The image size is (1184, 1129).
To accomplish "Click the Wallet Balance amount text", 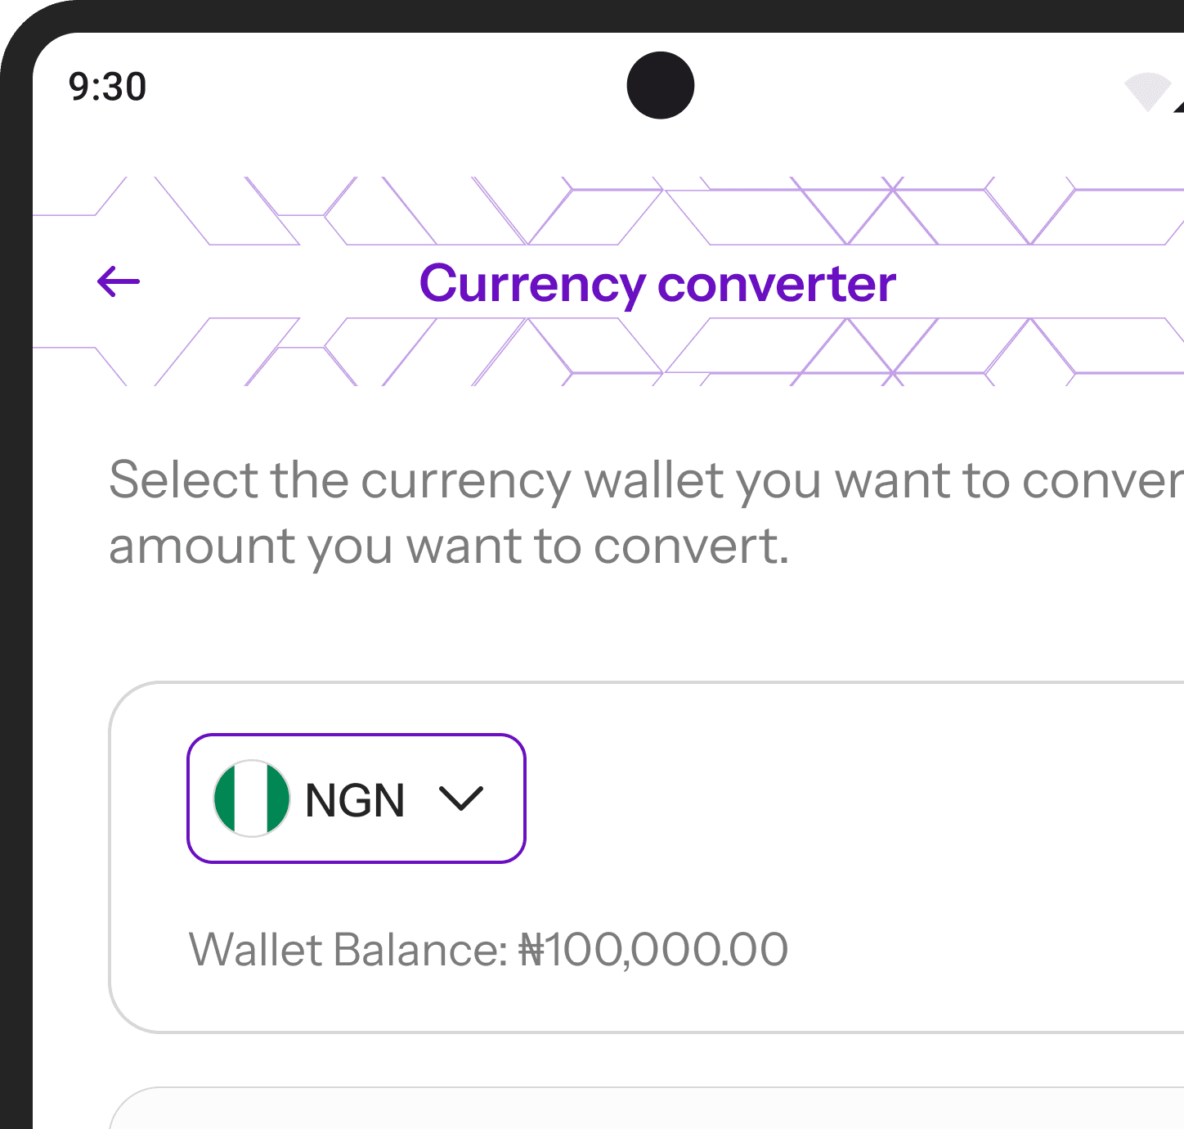I will 487,949.
